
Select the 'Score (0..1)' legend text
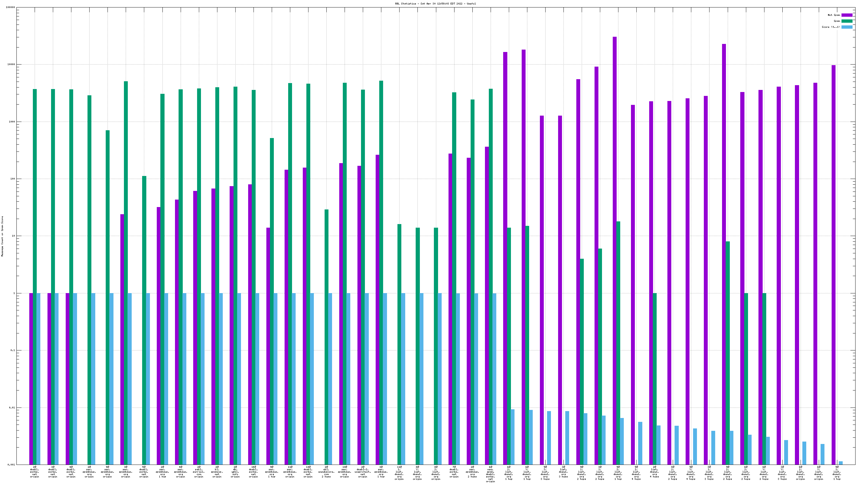click(x=831, y=27)
